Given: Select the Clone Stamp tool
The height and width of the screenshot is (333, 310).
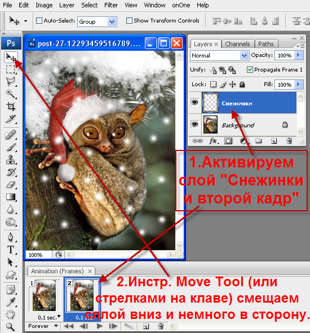Looking at the screenshot, I should coord(11,159).
